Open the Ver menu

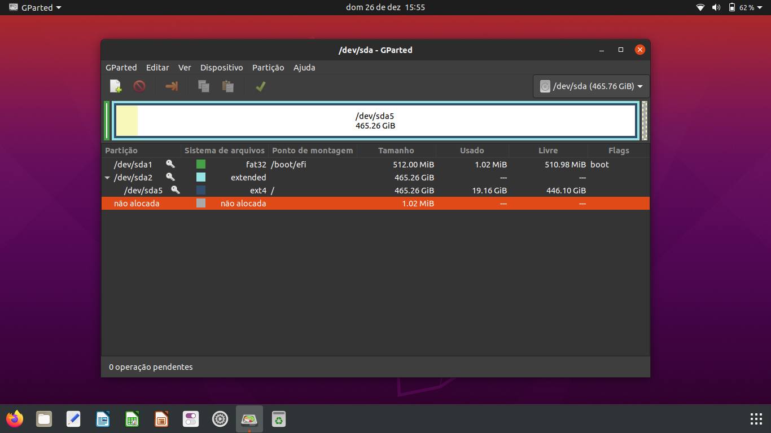tap(185, 68)
